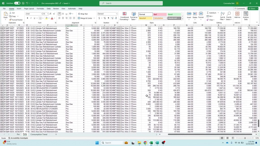The height and width of the screenshot is (146, 260).
Task: Toggle Wrap Text
Action: click(x=83, y=14)
